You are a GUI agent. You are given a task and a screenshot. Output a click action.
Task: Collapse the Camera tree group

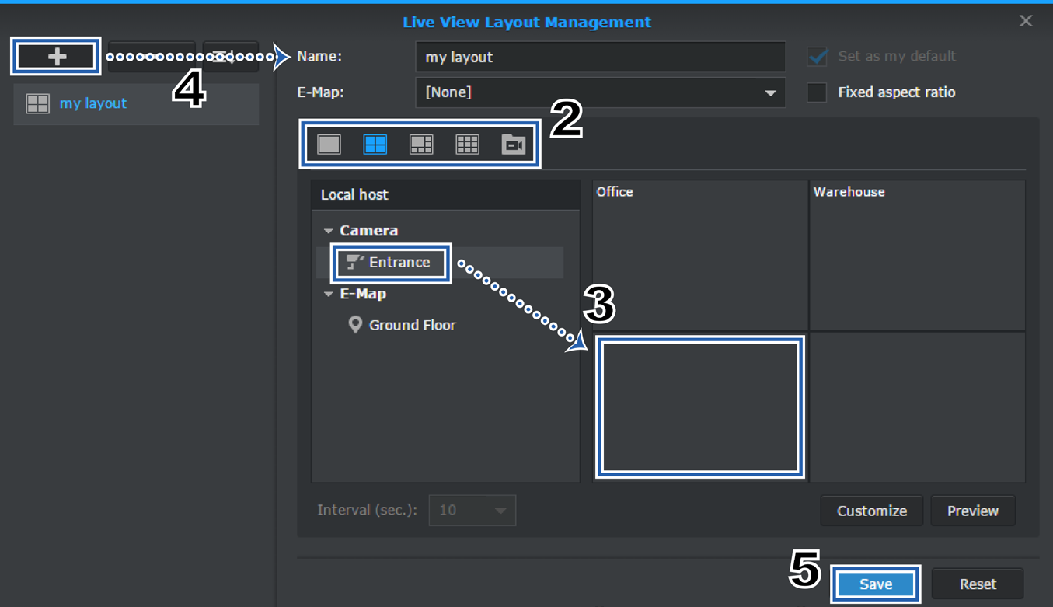pos(329,231)
